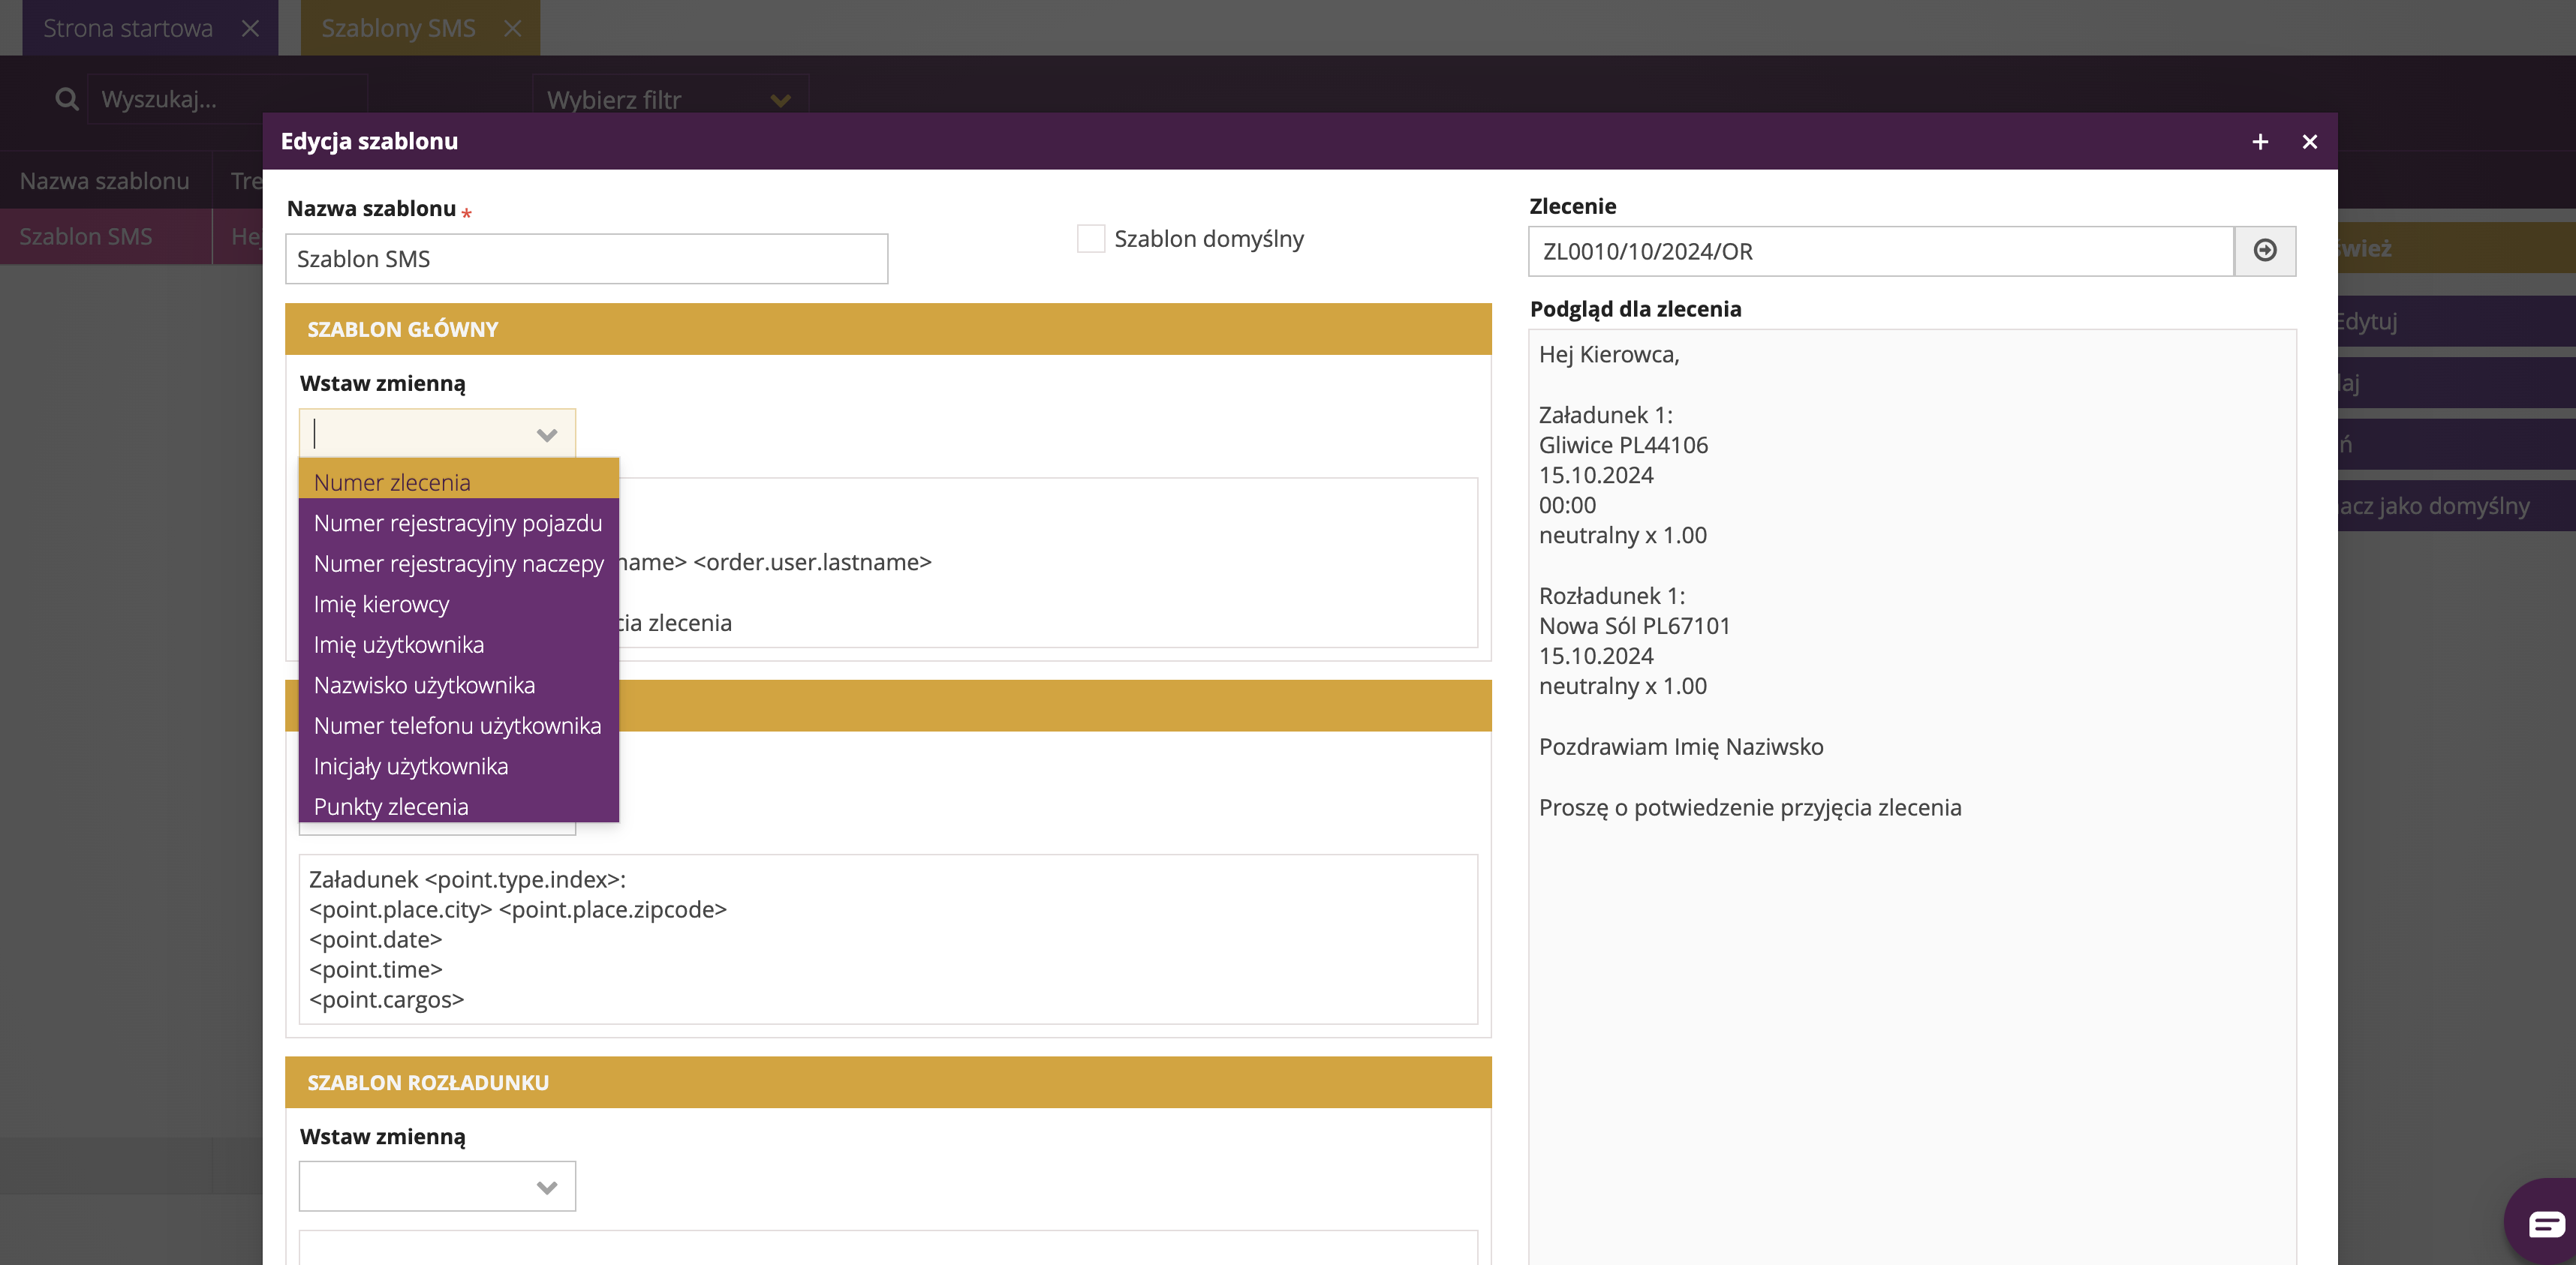Select Punkty zlecenia from the list

[391, 806]
